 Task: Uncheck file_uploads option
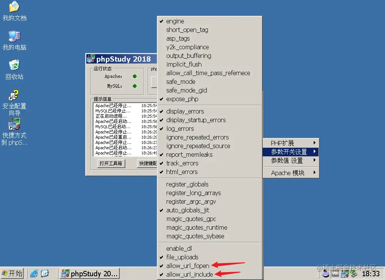(x=210, y=257)
